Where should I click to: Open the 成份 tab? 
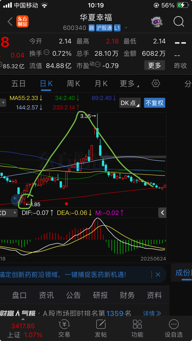183,273
